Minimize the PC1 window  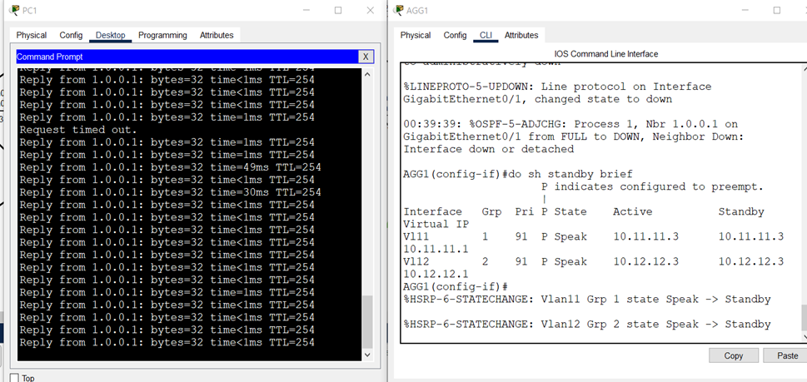click(x=306, y=10)
